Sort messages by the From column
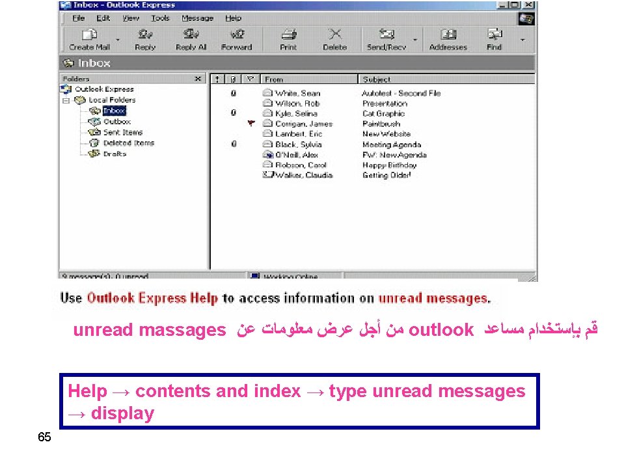 [309, 79]
